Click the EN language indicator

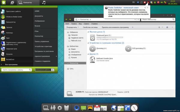[x=133, y=2]
